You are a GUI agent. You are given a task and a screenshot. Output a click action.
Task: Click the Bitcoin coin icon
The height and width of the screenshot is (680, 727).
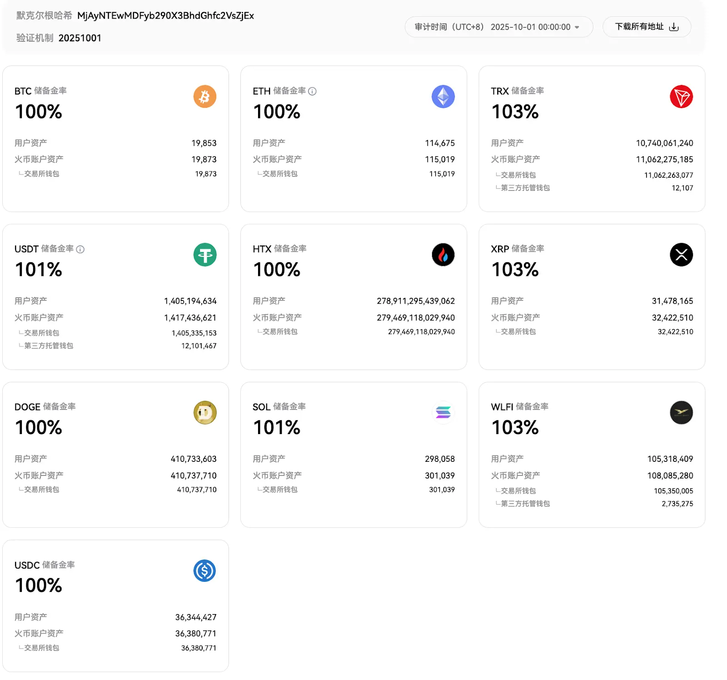(204, 96)
